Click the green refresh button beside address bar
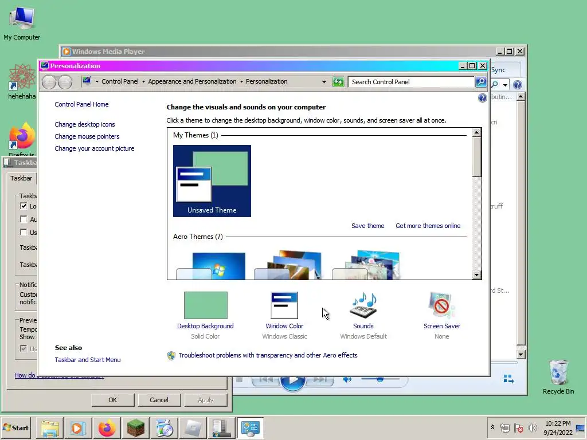This screenshot has width=587, height=440. click(338, 81)
